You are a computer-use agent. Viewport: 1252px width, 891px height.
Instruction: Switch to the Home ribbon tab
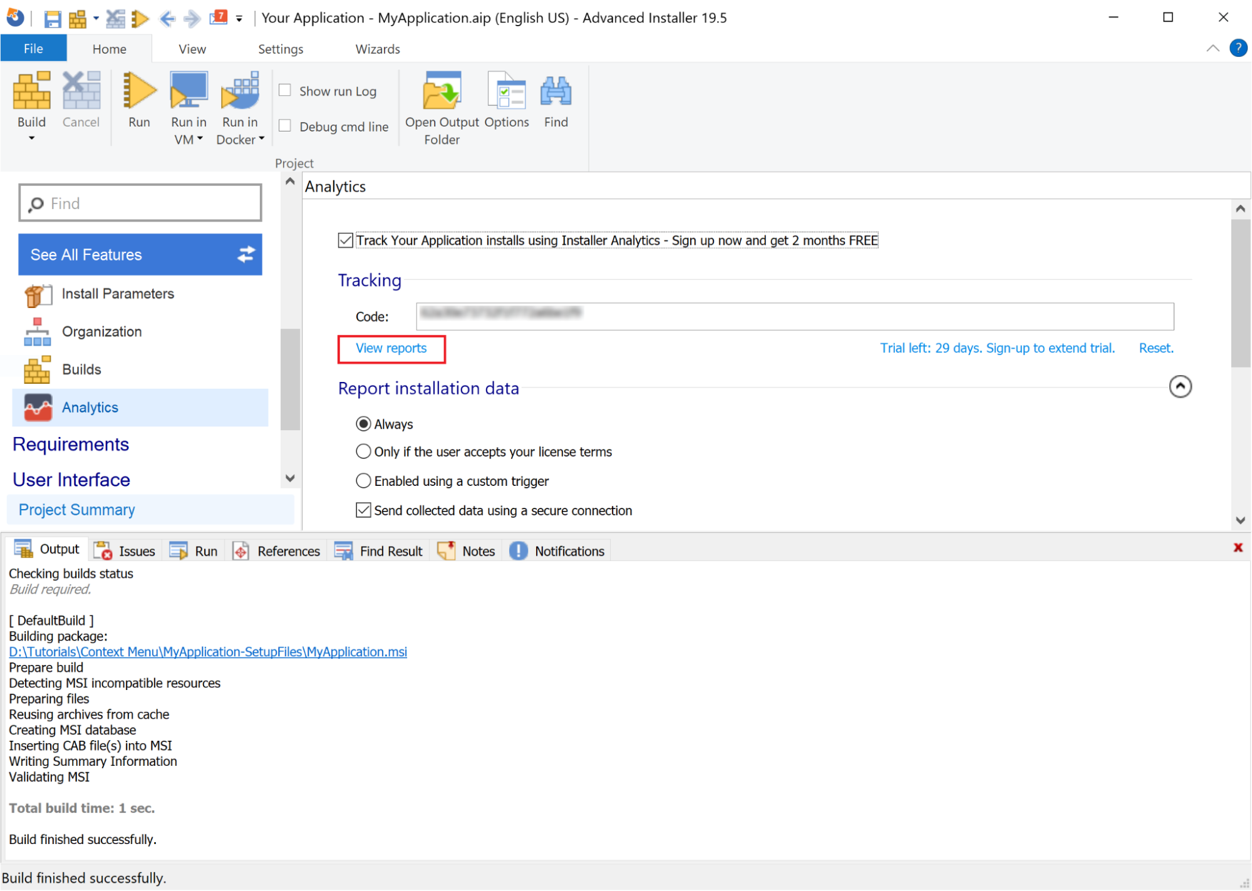click(110, 49)
